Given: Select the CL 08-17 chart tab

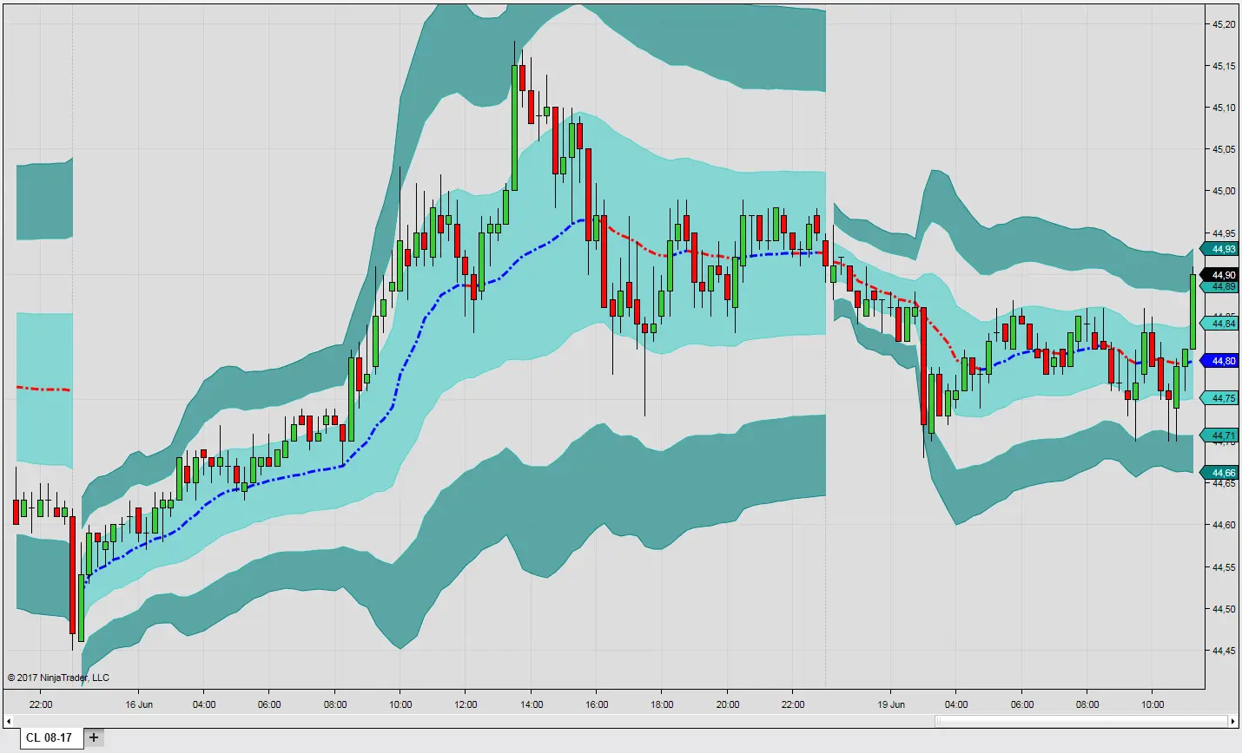Looking at the screenshot, I should click(x=50, y=737).
